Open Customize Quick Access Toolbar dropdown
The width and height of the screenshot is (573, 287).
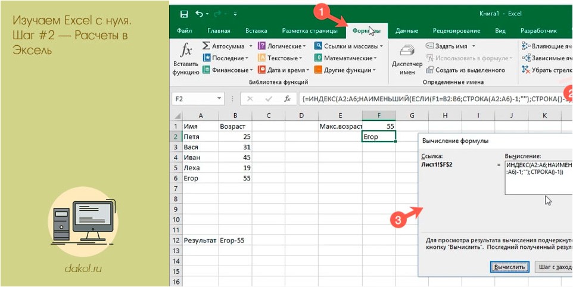(235, 14)
